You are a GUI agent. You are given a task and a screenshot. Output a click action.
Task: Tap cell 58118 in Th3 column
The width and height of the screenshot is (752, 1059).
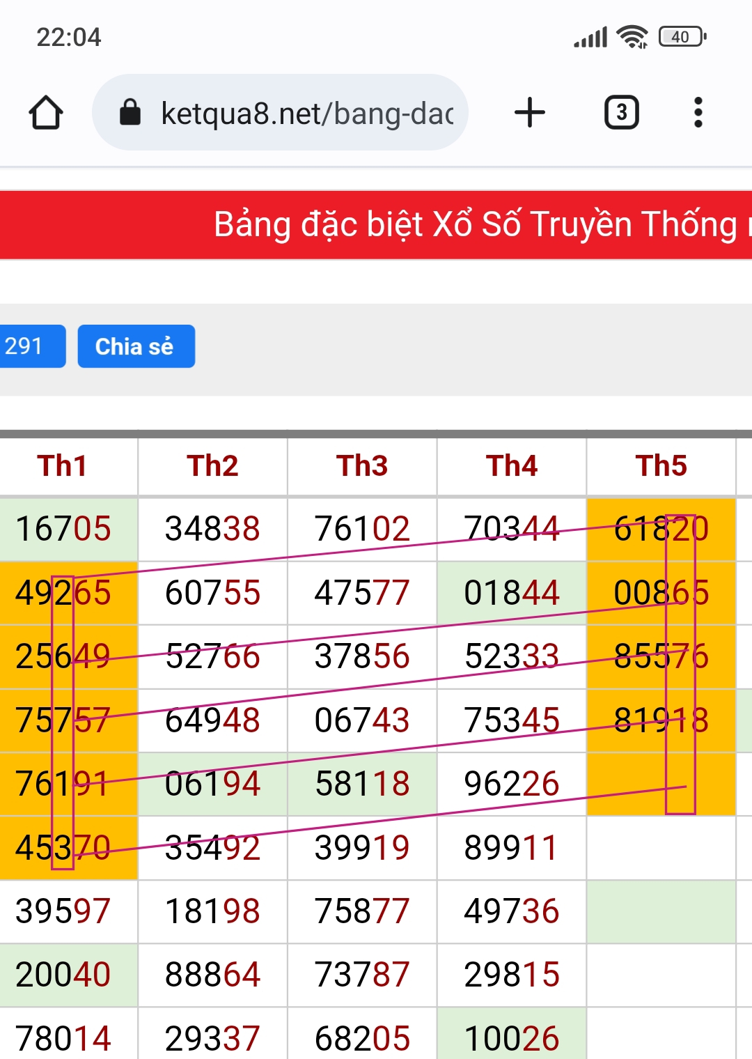pos(362,784)
